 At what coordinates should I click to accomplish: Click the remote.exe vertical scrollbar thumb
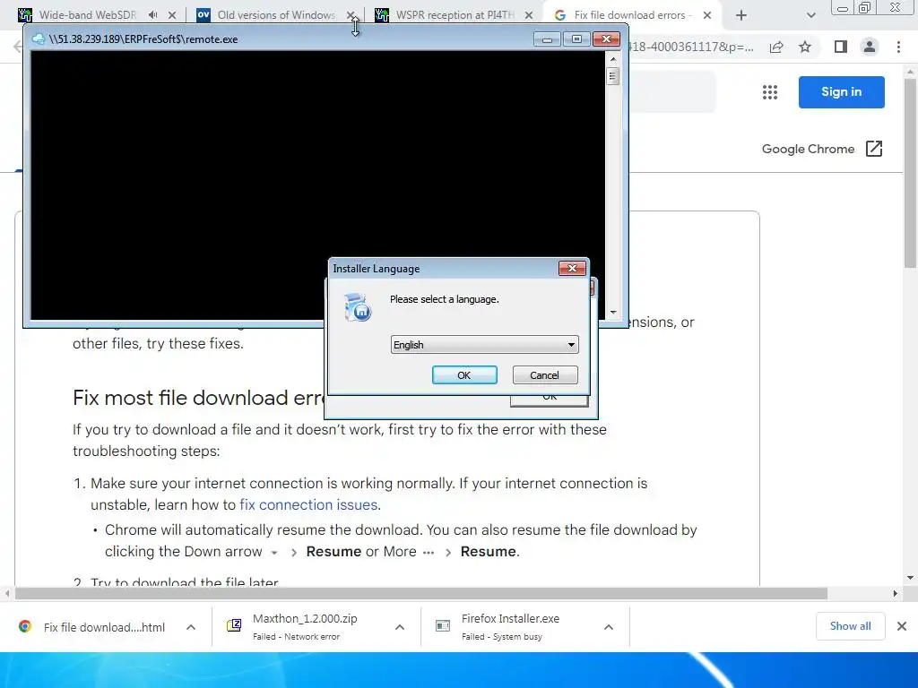pyautogui.click(x=613, y=76)
